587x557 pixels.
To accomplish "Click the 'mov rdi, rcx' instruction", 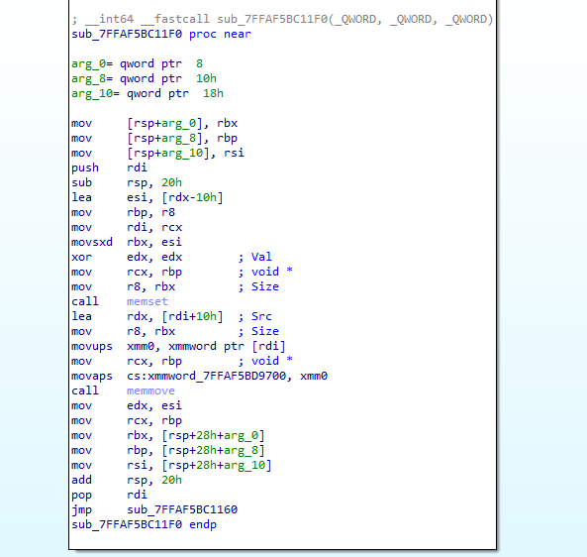I will (x=127, y=227).
